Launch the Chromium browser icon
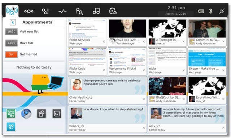The width and height of the screenshot is (231, 138). coord(26,114)
